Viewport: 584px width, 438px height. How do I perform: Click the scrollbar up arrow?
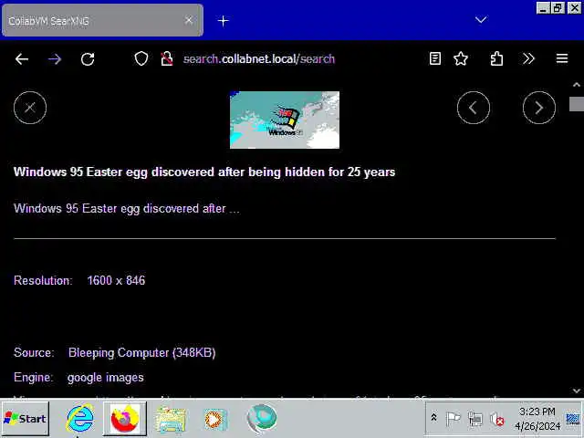point(576,85)
